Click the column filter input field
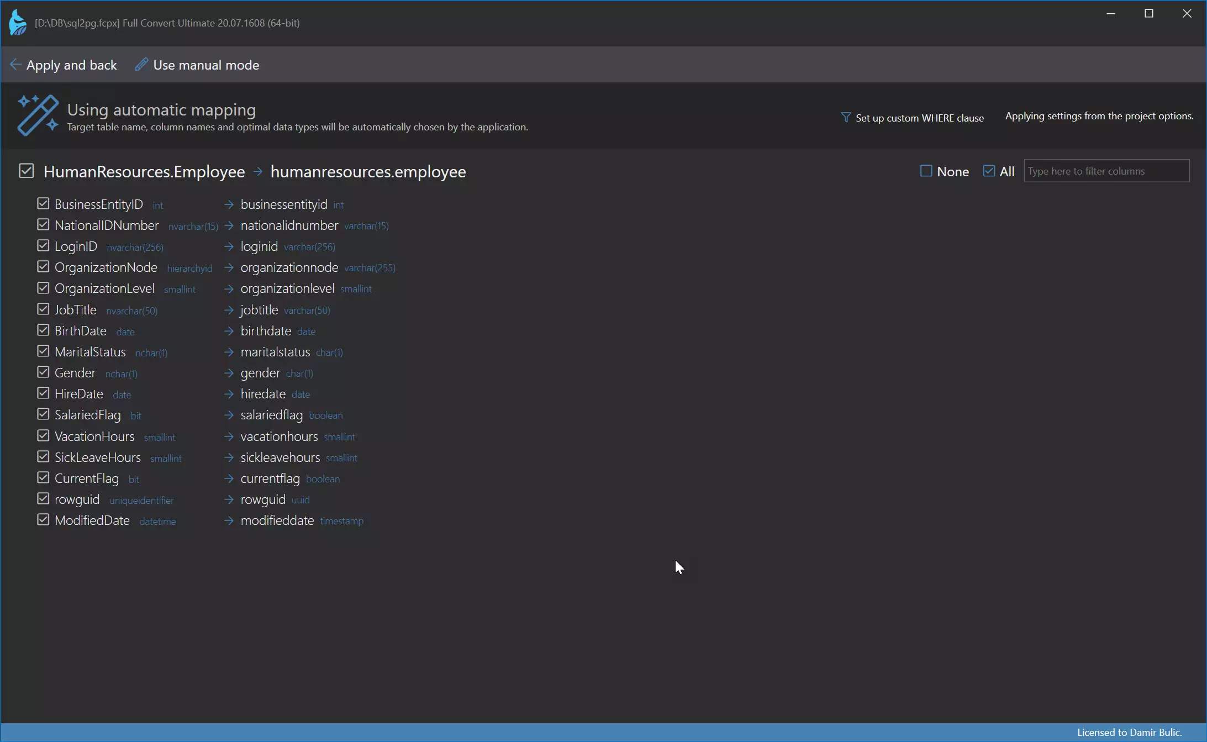This screenshot has width=1207, height=742. [1107, 171]
